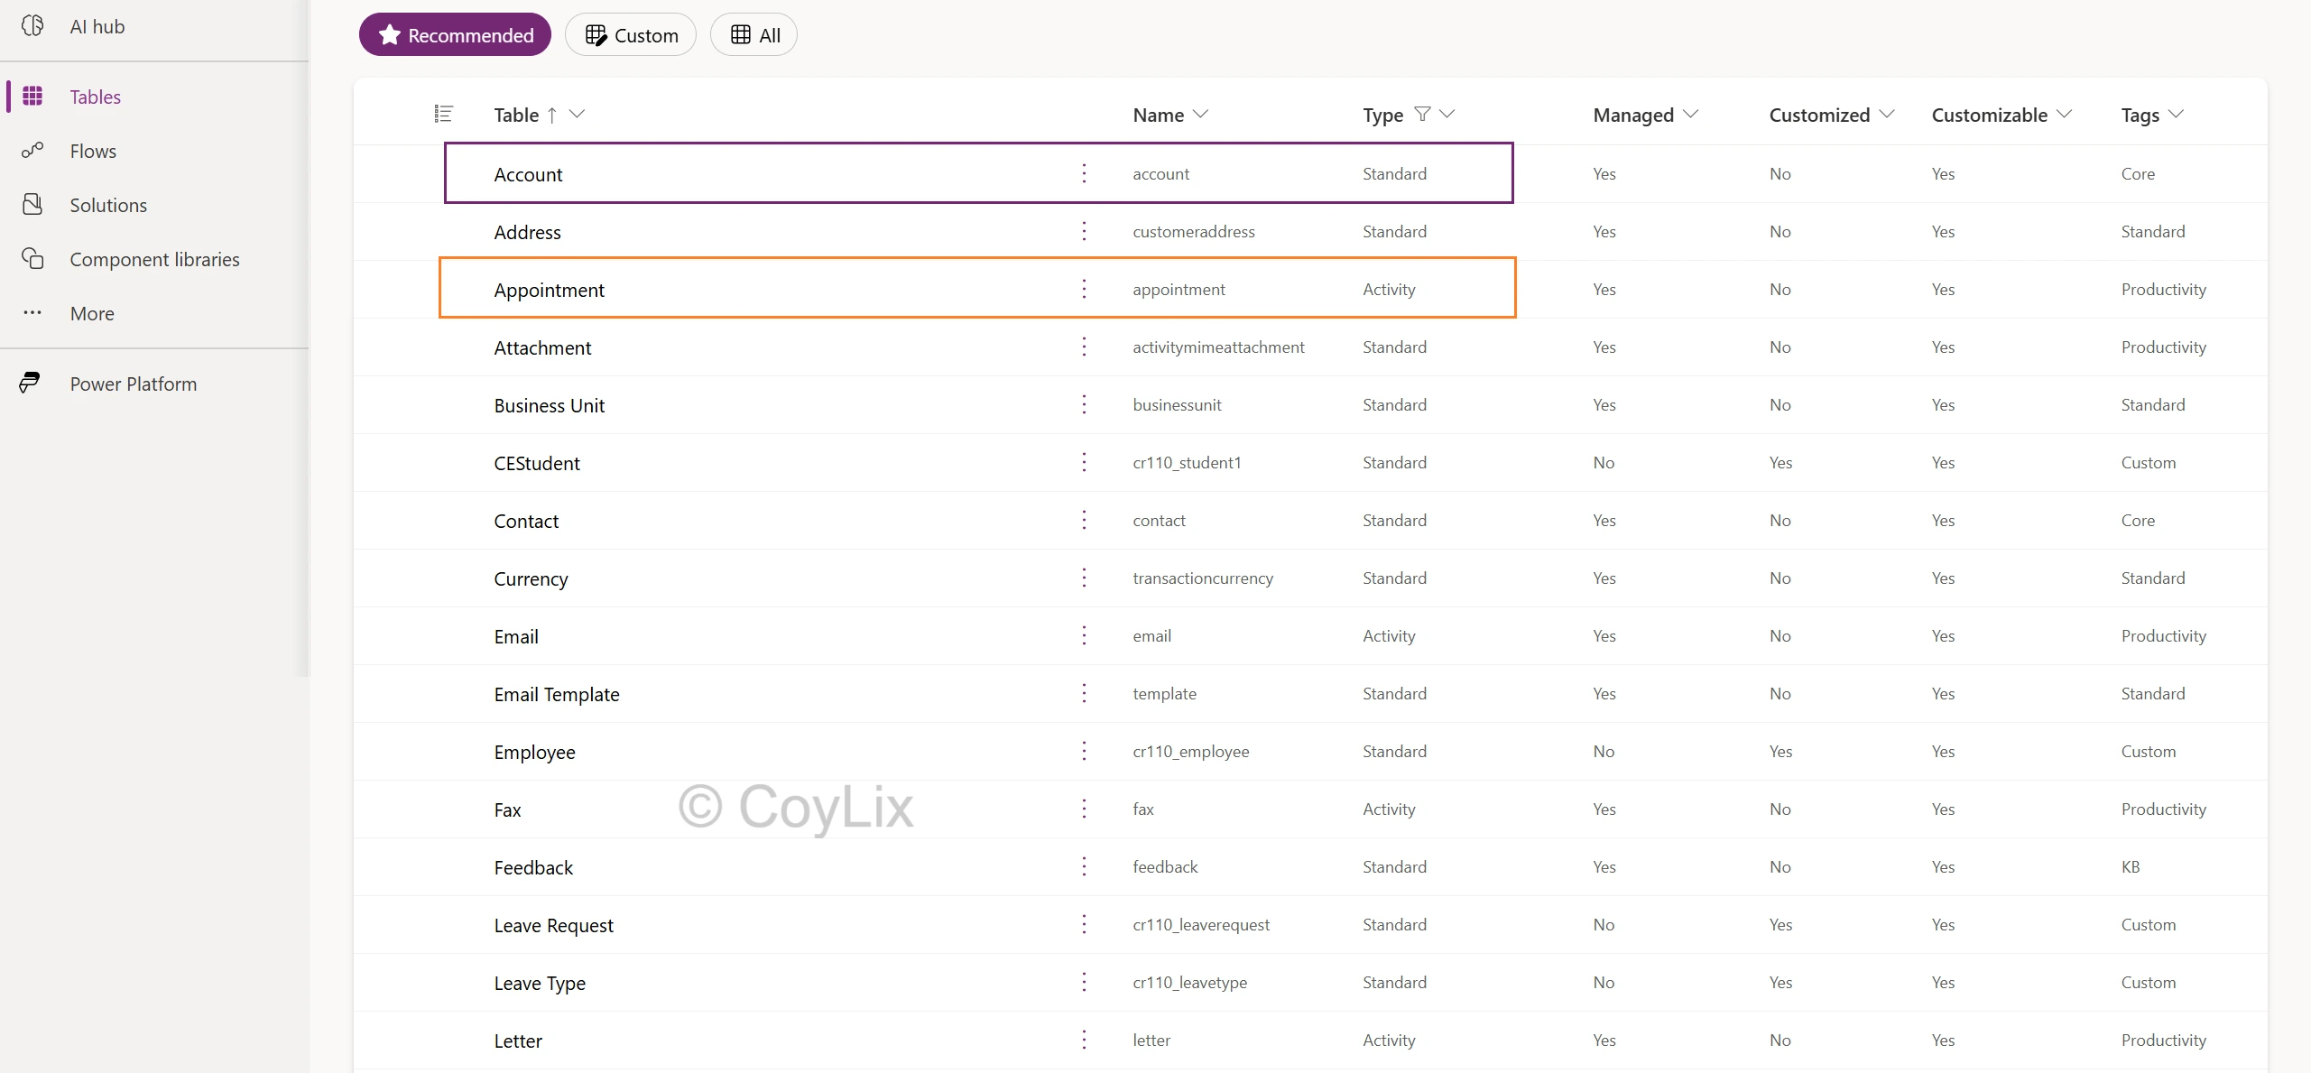Viewport: 2311px width, 1073px height.
Task: Open more options for Appointment row
Action: coord(1084,289)
